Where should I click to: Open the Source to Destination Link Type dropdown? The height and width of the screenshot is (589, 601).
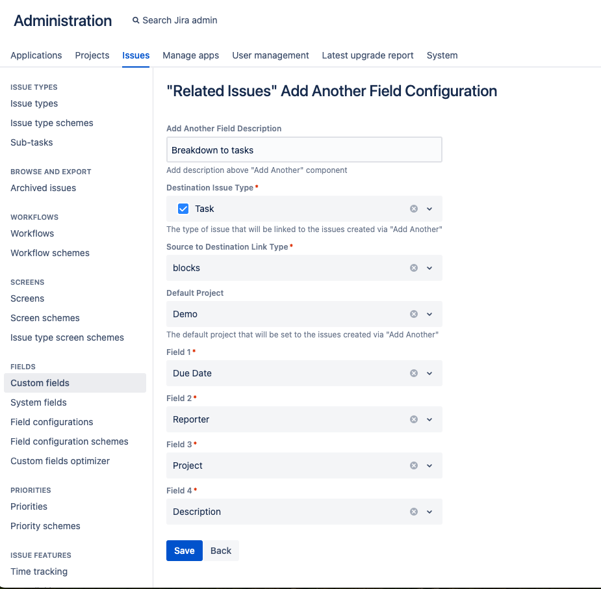coord(429,268)
